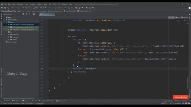The width and height of the screenshot is (191, 107).
Task: Open the Event Log tool window
Action: [169, 101]
